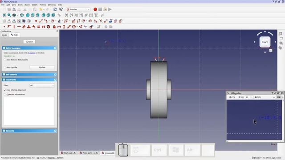Uncheck Hide Internal Alignment
285x160 pixels.
click(x=5, y=90)
